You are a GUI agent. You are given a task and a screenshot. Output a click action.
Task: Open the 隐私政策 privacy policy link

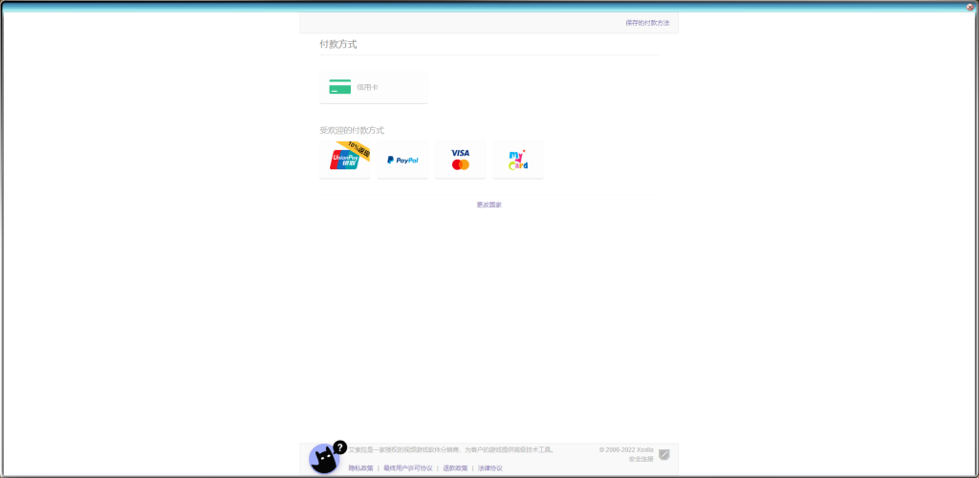coord(360,468)
